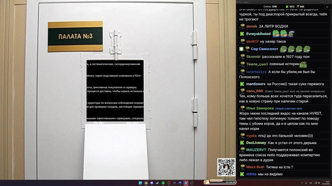Viewport: 332px width, 186px height.
Task: Click the Meme Party progress bar widget
Action: (x=220, y=182)
